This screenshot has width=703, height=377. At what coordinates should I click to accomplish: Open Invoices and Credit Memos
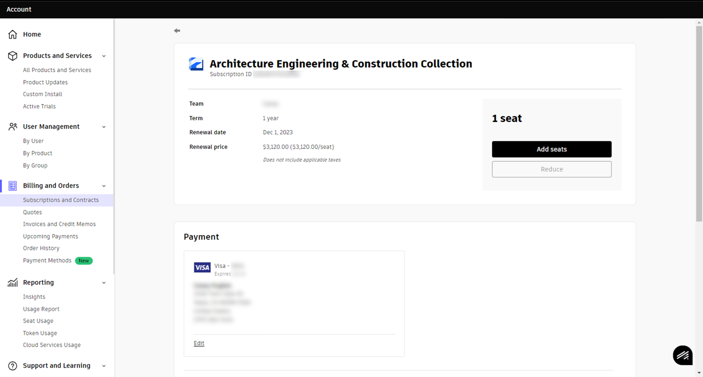(59, 224)
